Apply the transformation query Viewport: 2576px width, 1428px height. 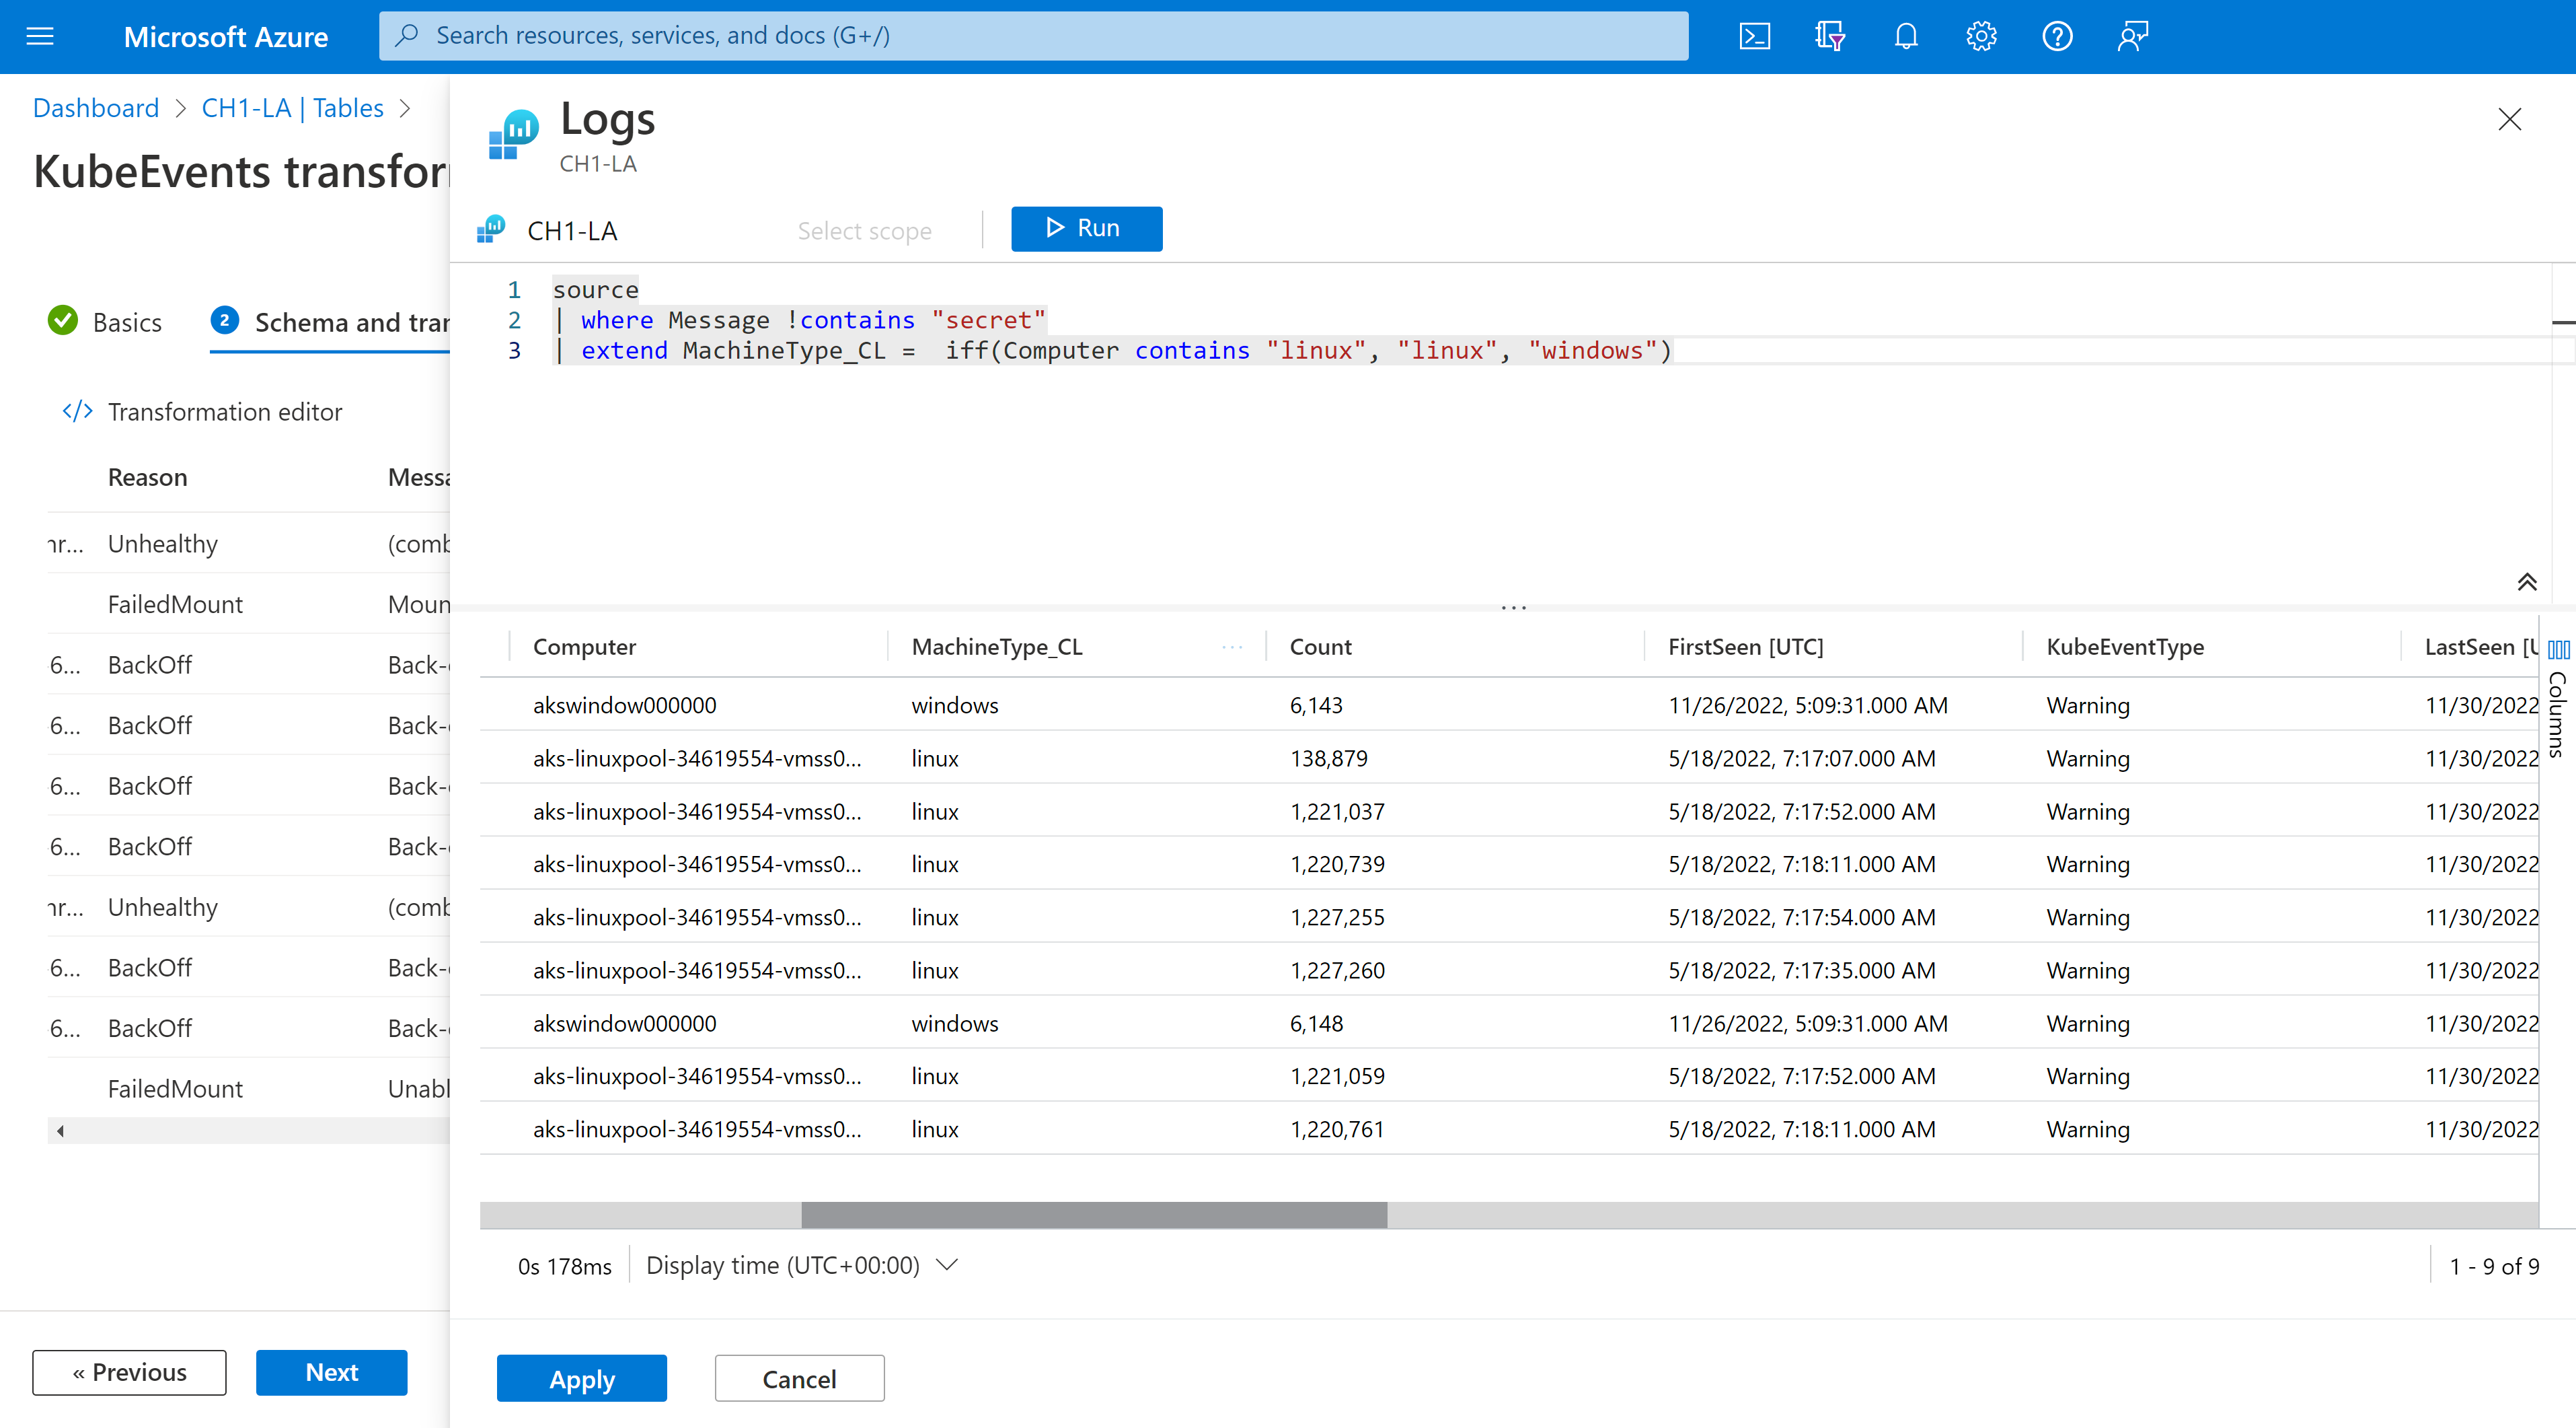click(x=581, y=1379)
